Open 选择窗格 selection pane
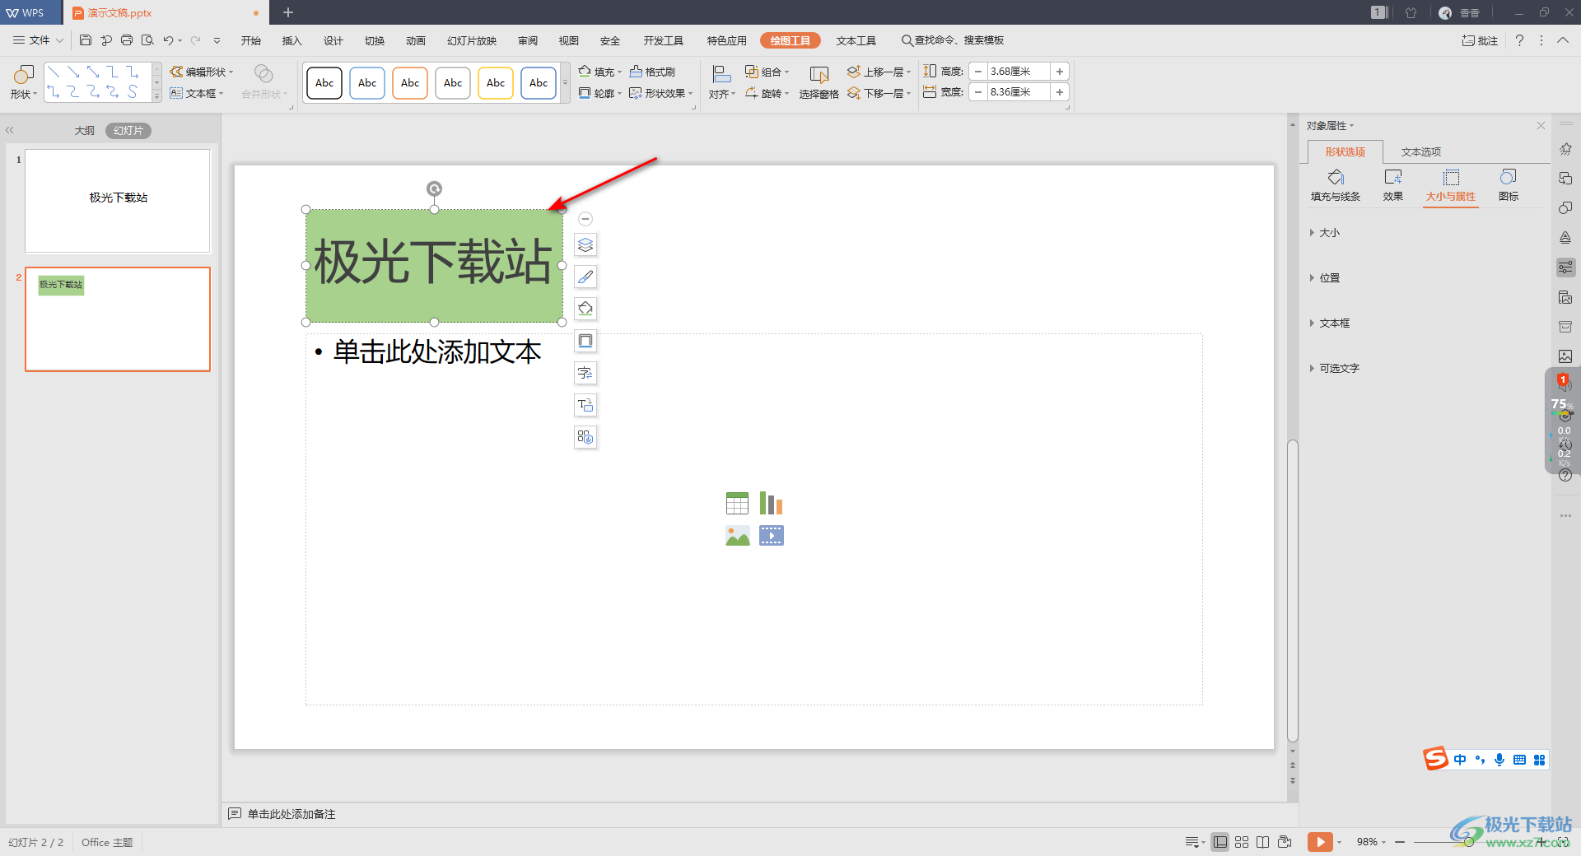Image resolution: width=1581 pixels, height=856 pixels. 818,82
